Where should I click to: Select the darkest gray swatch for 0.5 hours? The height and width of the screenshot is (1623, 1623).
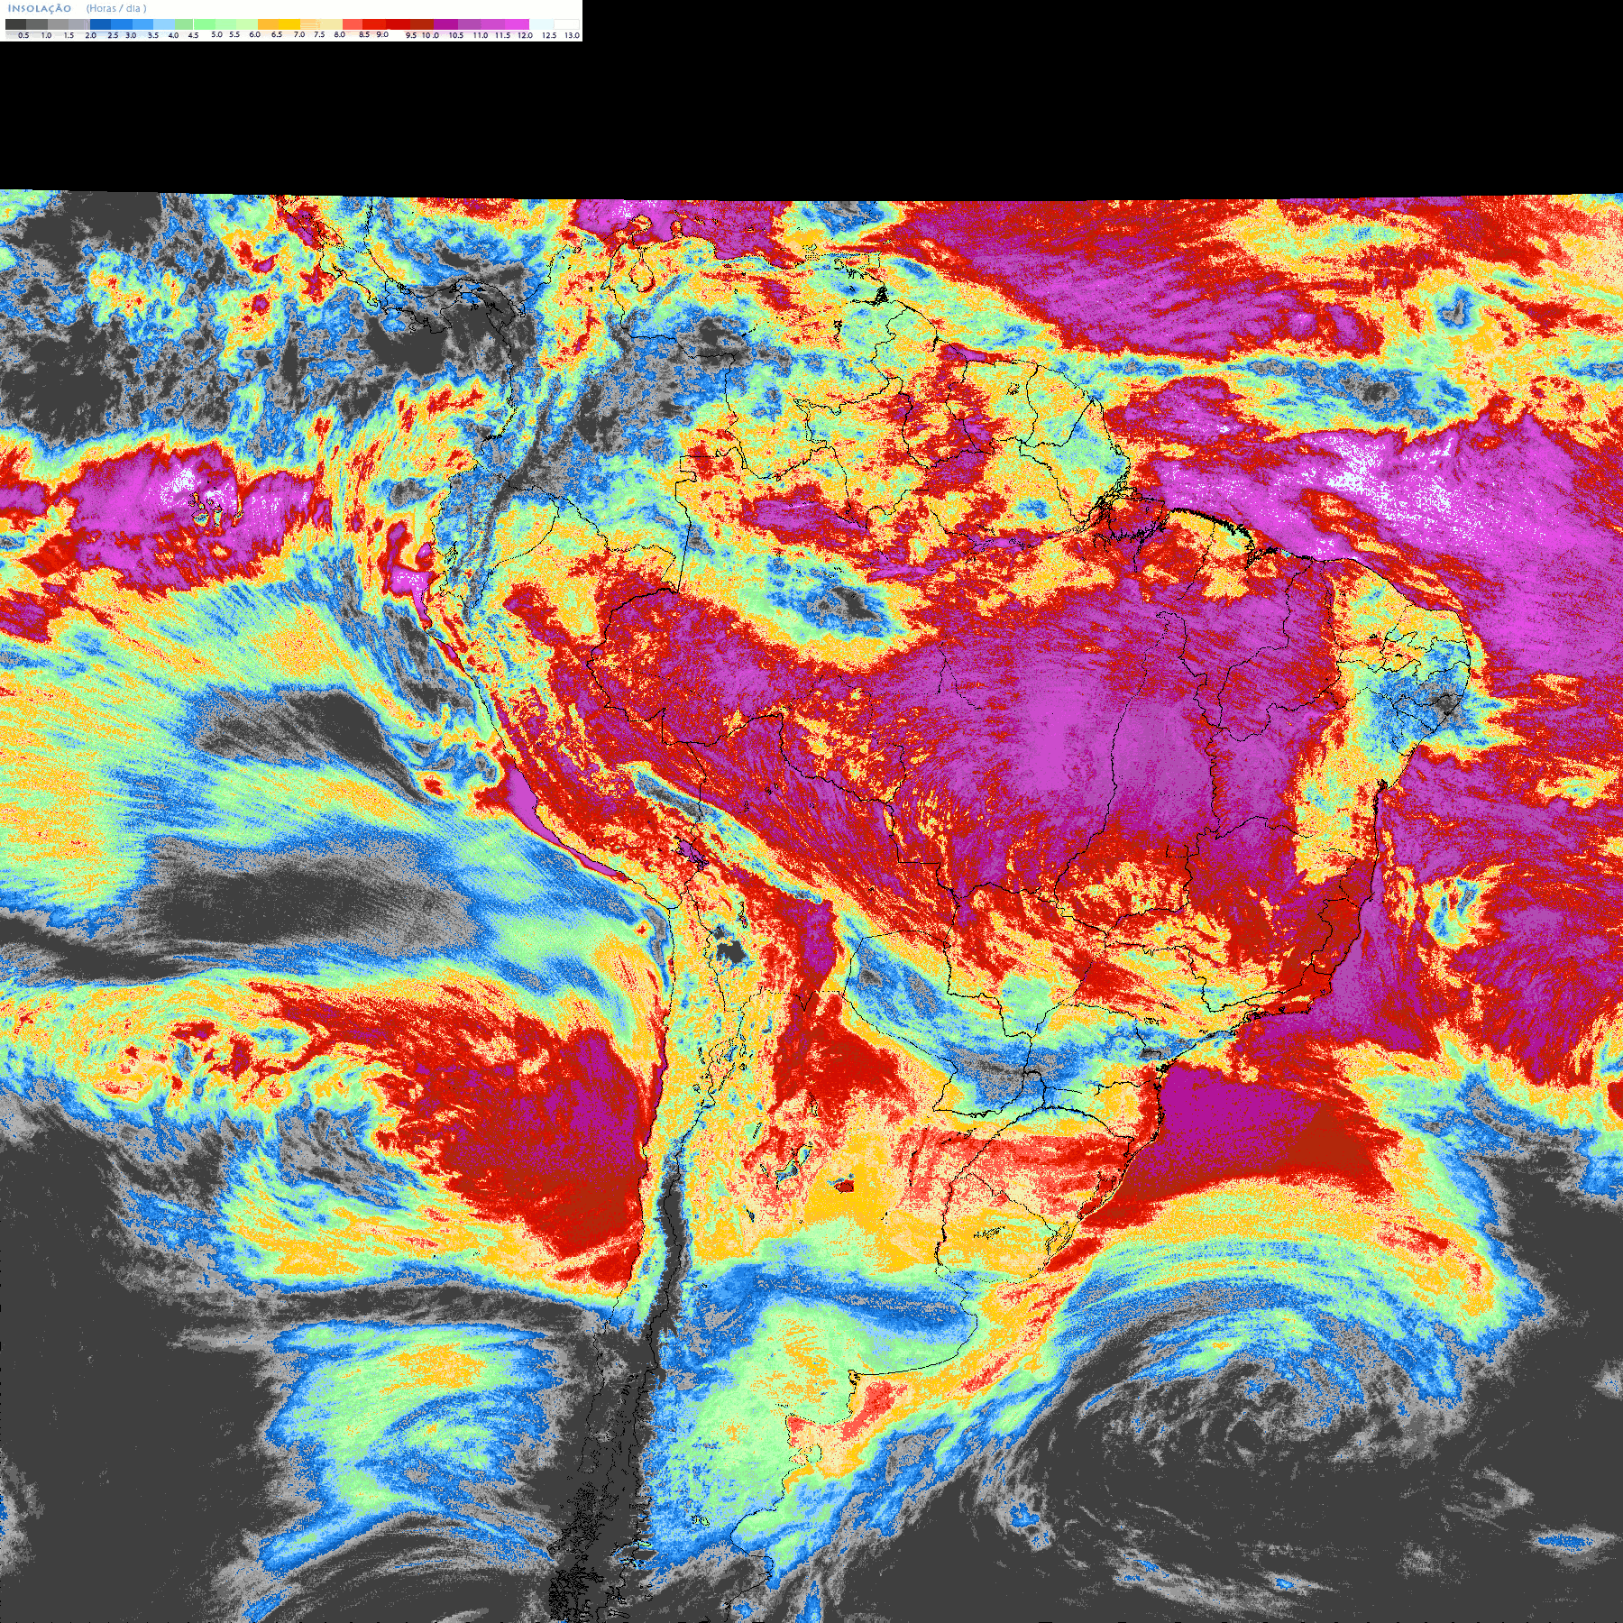coord(15,24)
